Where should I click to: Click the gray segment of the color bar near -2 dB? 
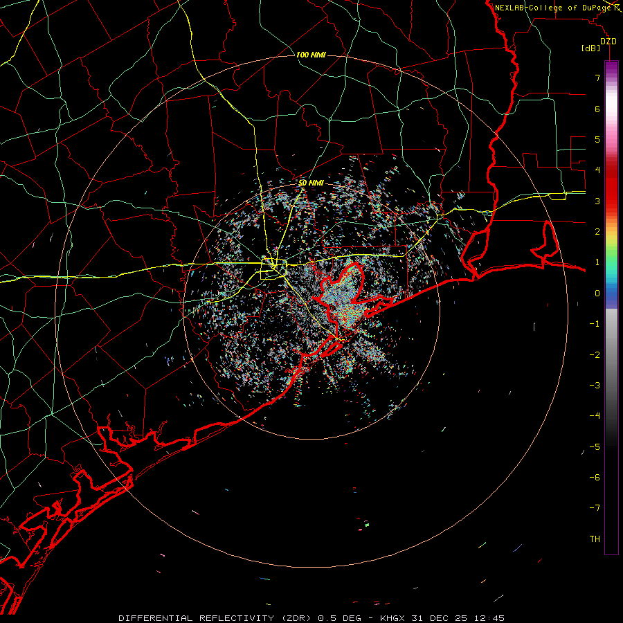pyautogui.click(x=611, y=355)
